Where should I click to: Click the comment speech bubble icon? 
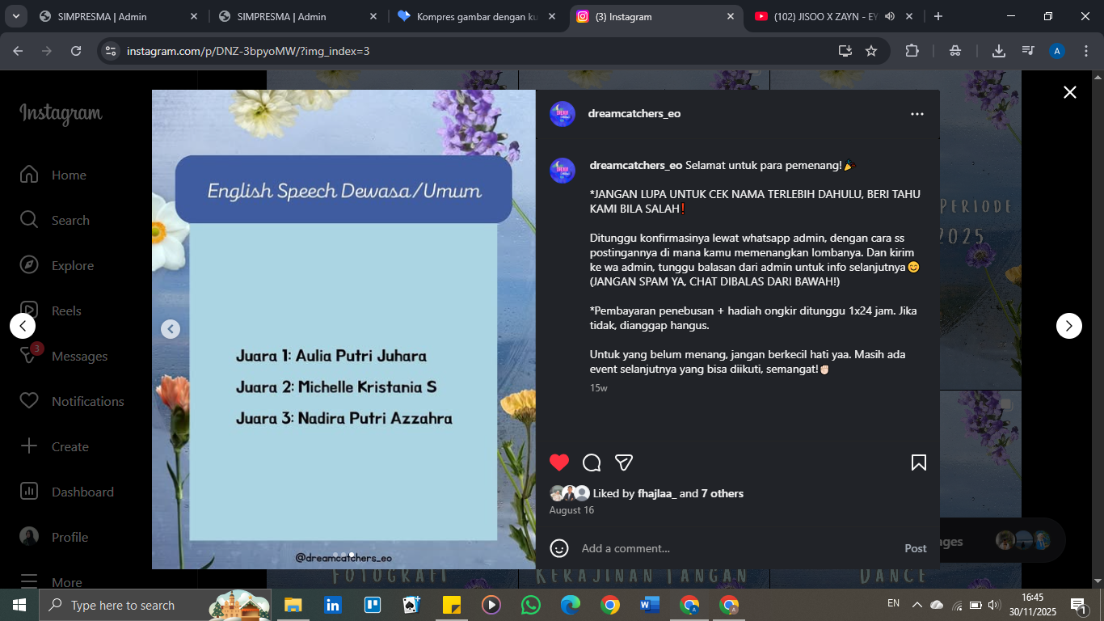(x=592, y=463)
